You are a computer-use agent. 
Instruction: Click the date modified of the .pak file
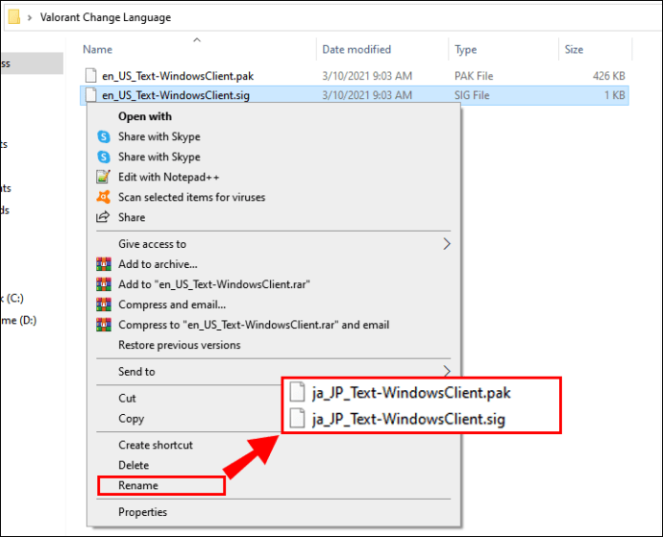click(367, 76)
